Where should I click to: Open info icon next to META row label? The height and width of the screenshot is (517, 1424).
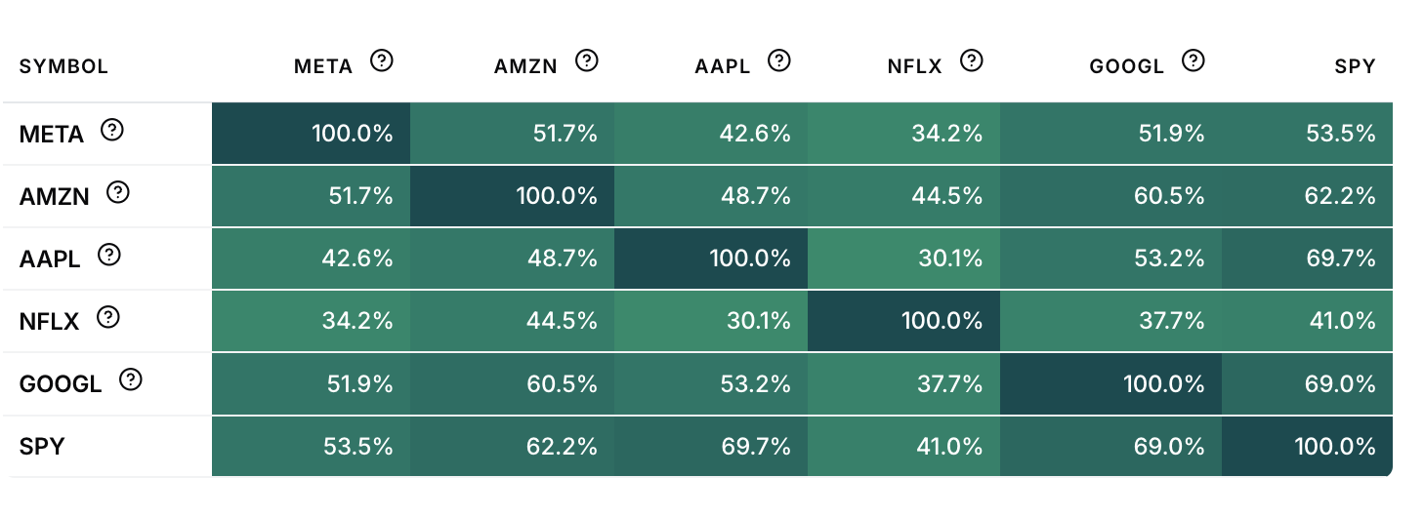[x=112, y=130]
